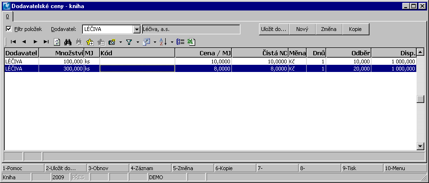Click the Nový button
The width and height of the screenshot is (429, 183).
[302, 30]
